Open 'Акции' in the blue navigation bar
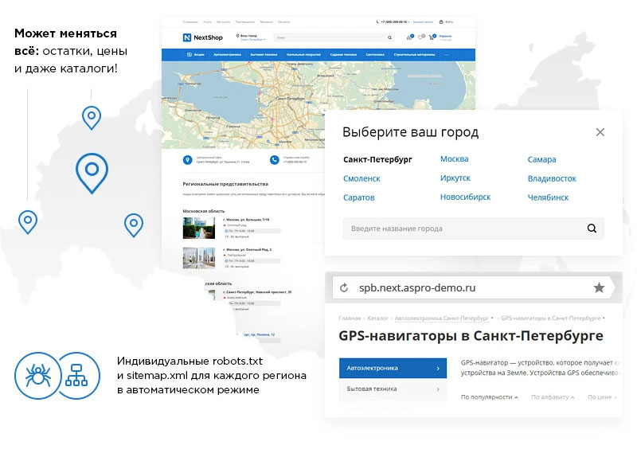Viewport: 637px width, 465px height. 194,55
